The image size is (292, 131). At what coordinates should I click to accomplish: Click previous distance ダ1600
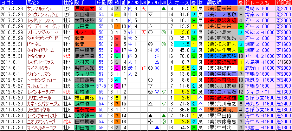pos(284,62)
